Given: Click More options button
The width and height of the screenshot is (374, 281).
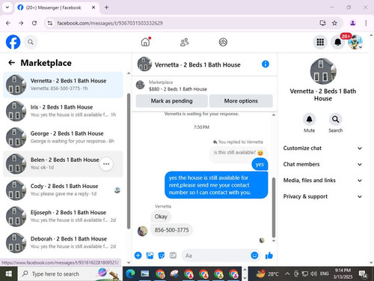Looking at the screenshot, I should click(241, 101).
